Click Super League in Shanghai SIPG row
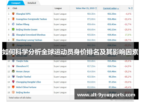 tap(60, 14)
